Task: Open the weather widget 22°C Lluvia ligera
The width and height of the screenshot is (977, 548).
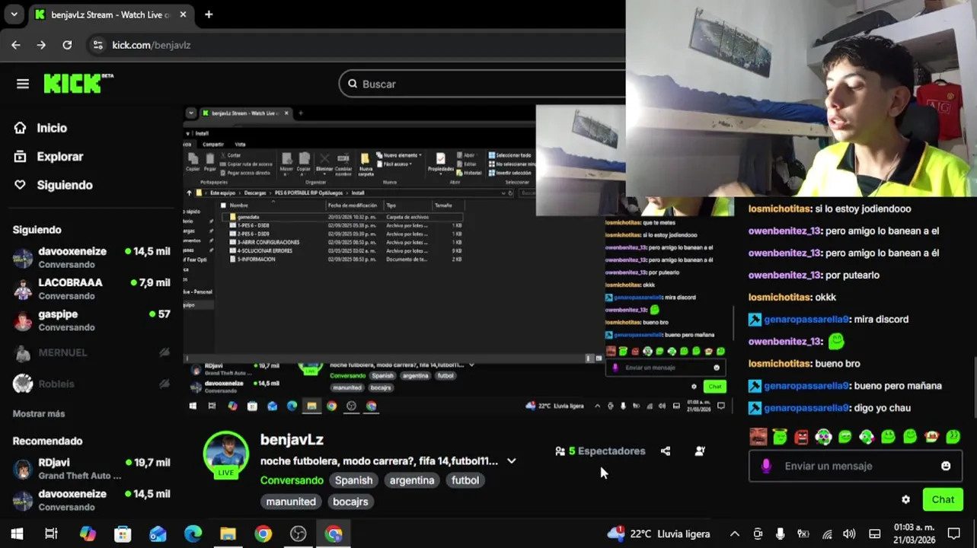Action: pos(658,534)
